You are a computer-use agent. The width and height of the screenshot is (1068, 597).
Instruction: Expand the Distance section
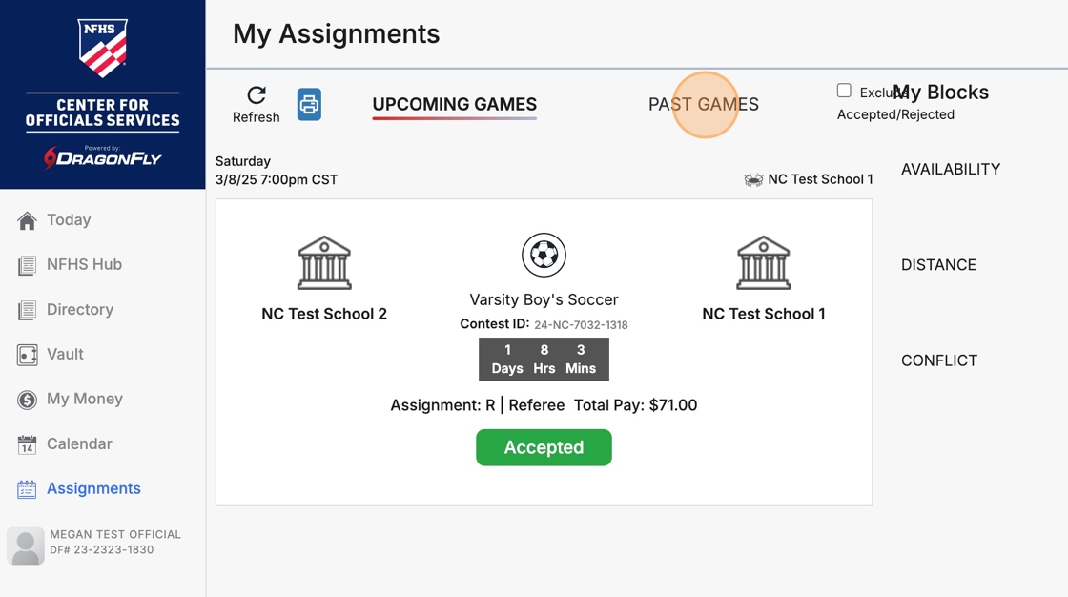pos(938,264)
